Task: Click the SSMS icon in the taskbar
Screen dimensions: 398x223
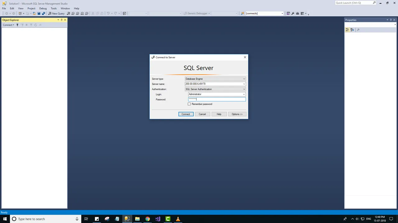Action: tap(127, 219)
